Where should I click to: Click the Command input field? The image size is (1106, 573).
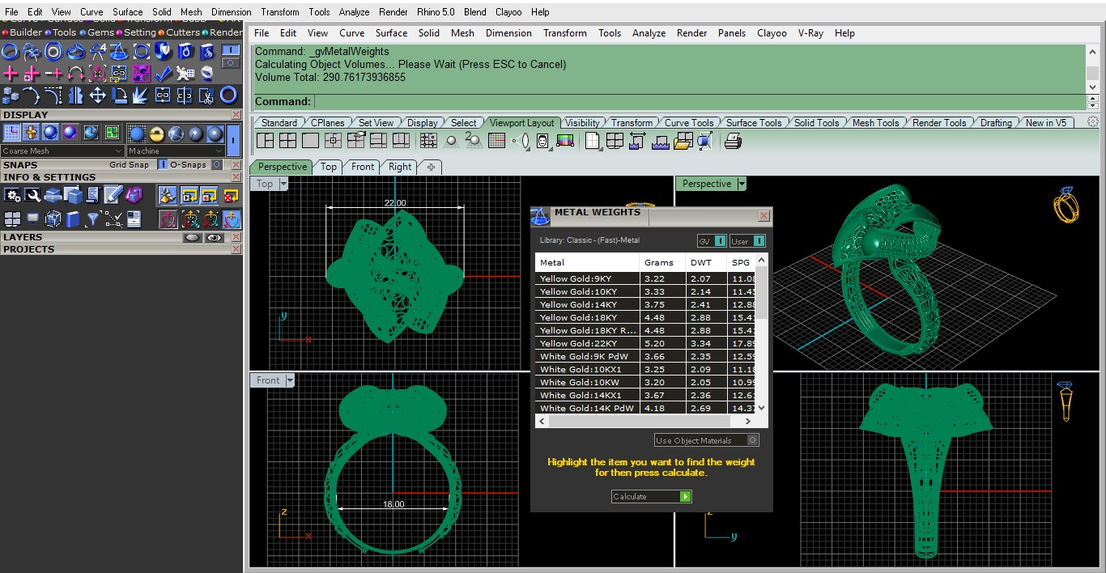click(700, 102)
